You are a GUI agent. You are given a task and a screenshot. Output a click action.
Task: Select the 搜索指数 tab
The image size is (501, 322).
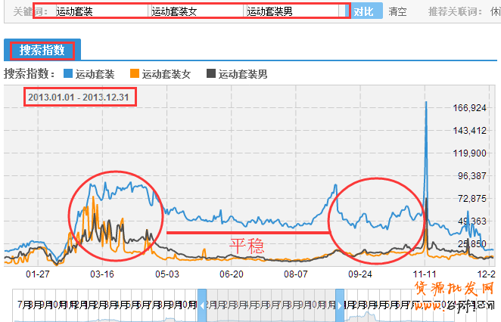coord(42,51)
